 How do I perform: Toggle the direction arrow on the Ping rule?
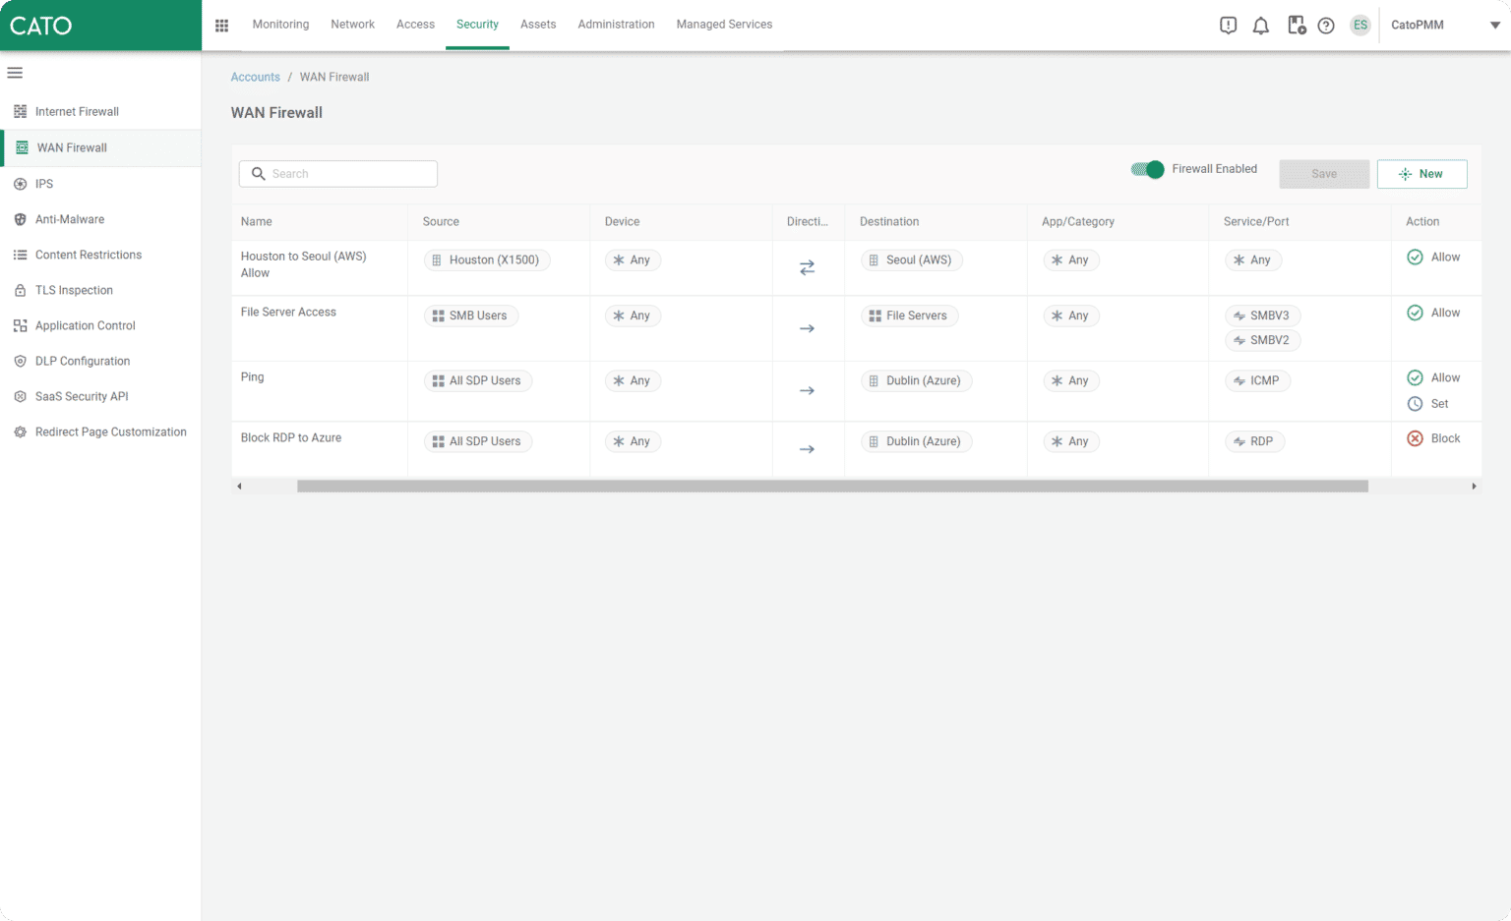tap(808, 390)
